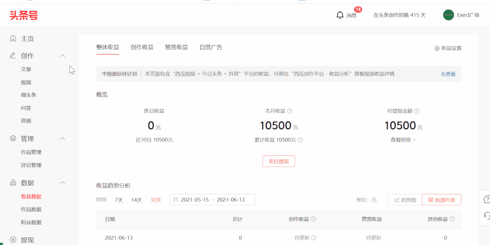Collapse the 数据 section chevron
The image size is (490, 245).
tap(63, 183)
